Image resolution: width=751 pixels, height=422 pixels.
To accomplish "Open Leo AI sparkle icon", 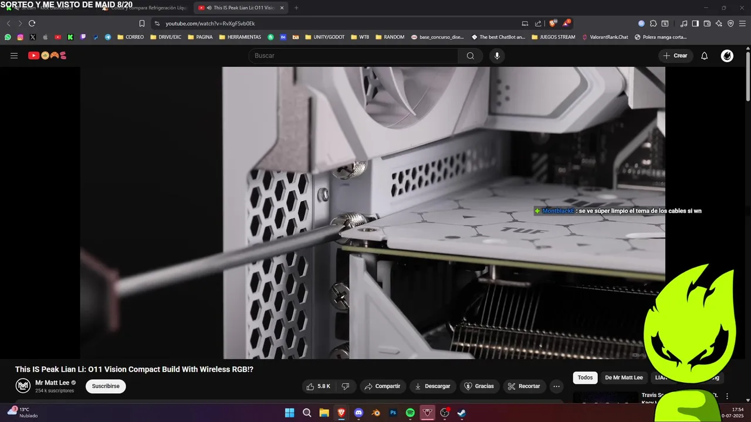I will pos(719,23).
